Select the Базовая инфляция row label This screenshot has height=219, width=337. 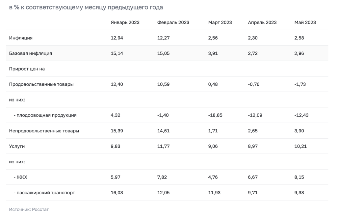click(30, 53)
